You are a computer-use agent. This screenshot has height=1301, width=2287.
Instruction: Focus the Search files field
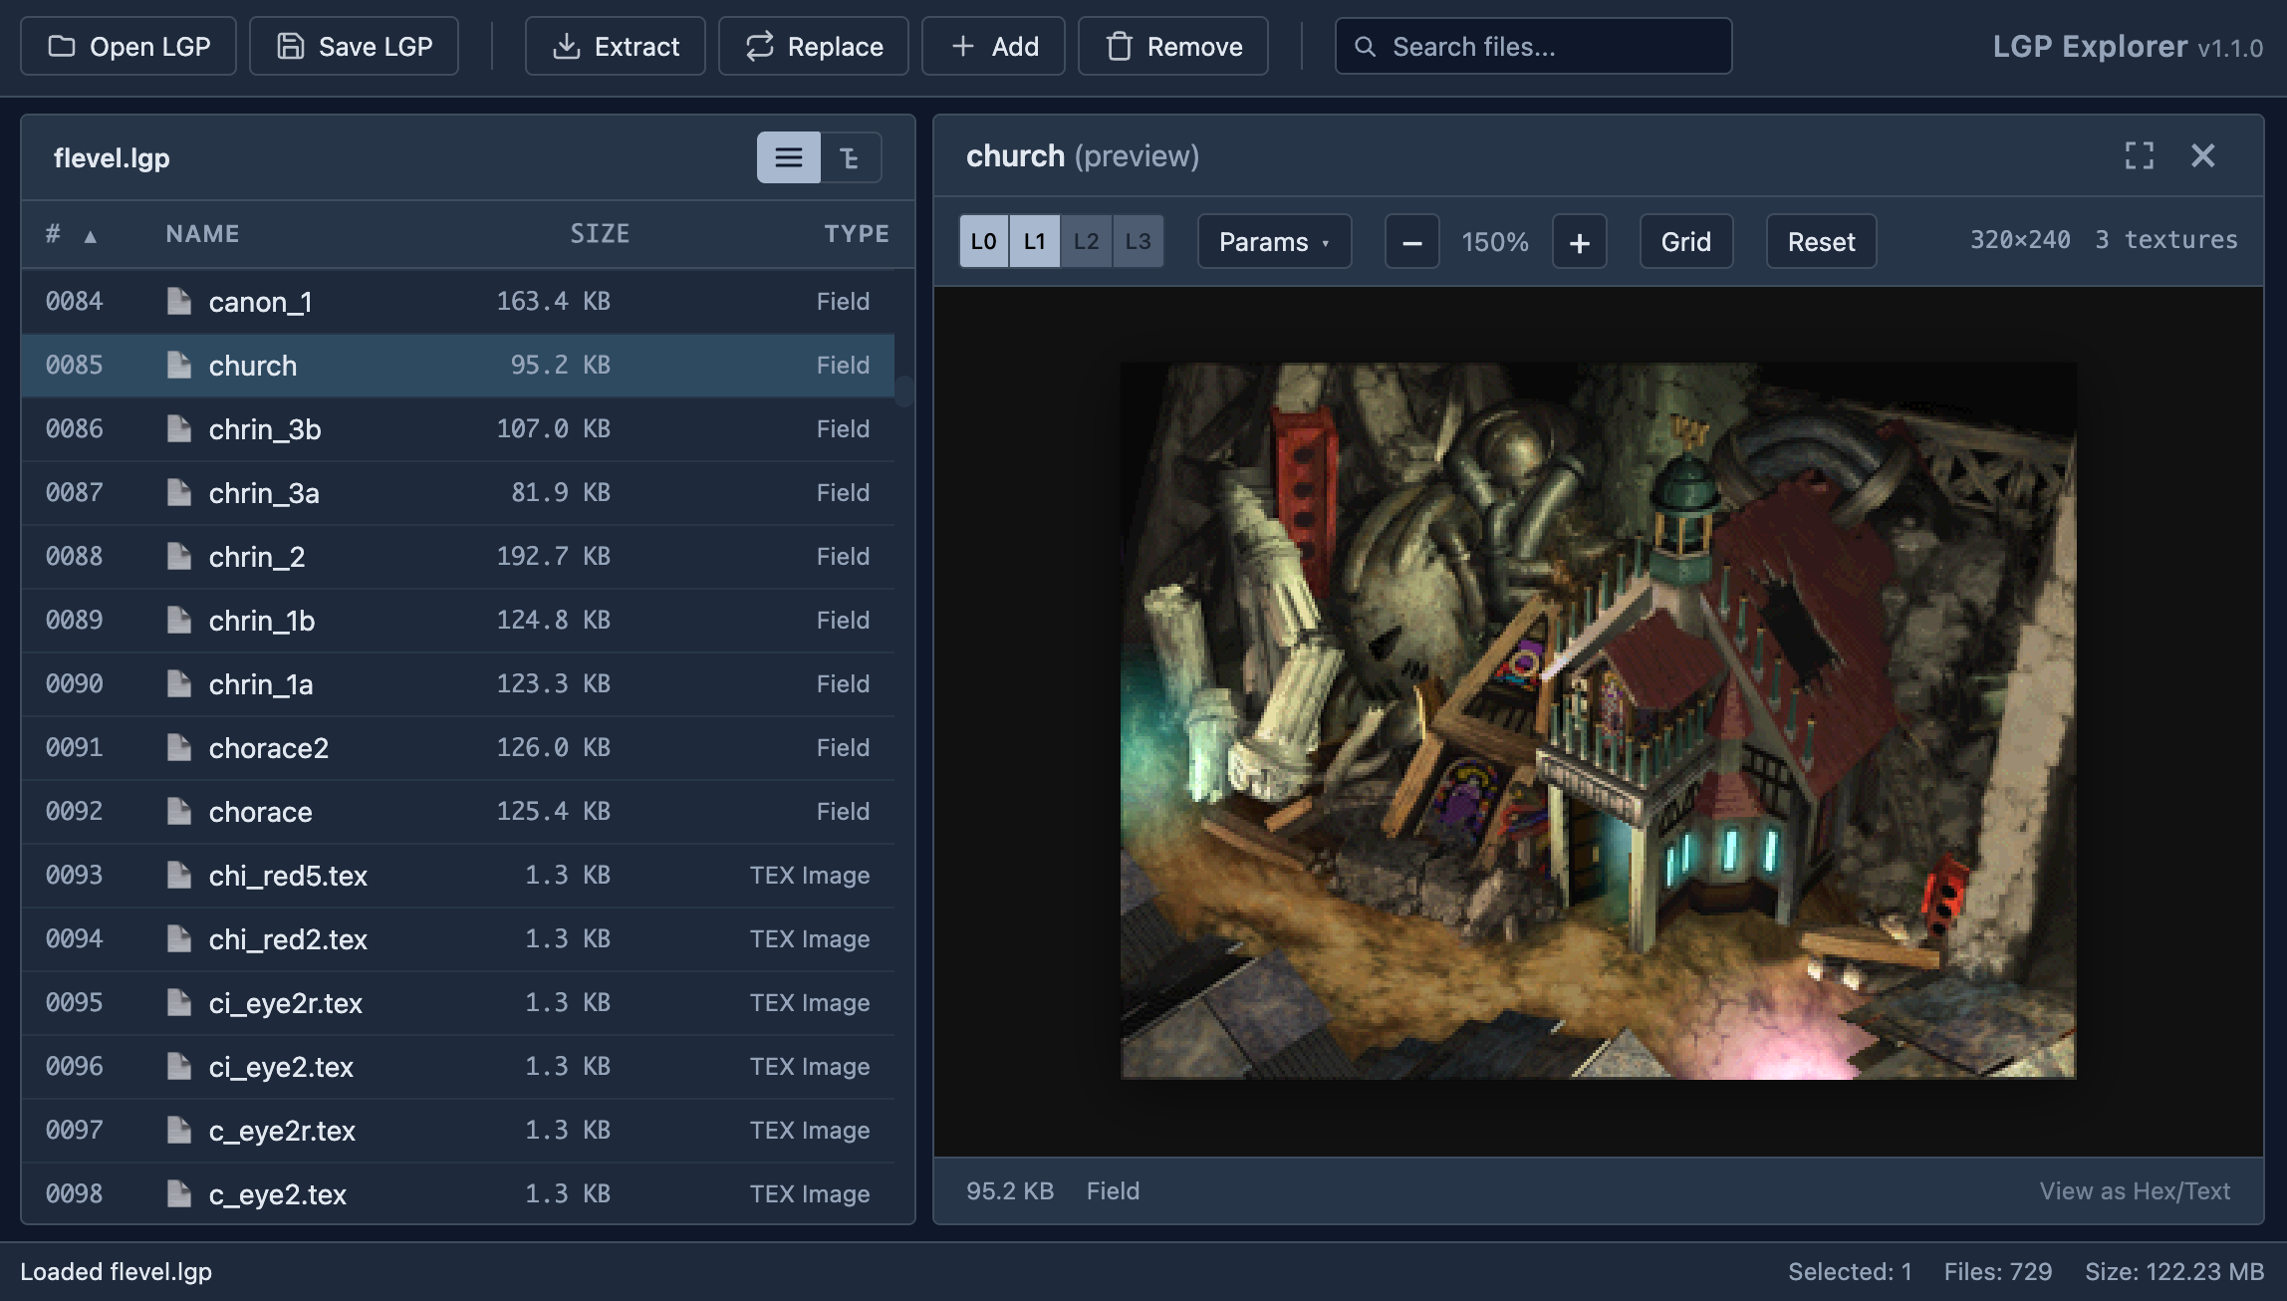(1533, 46)
